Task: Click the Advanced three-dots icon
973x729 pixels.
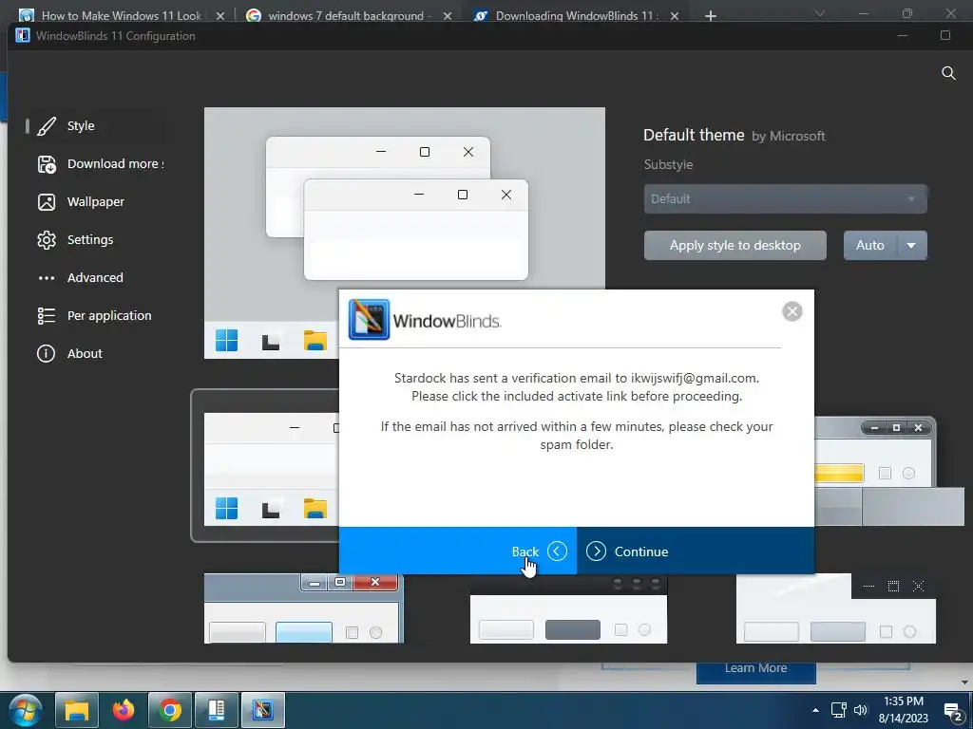Action: coord(47,278)
